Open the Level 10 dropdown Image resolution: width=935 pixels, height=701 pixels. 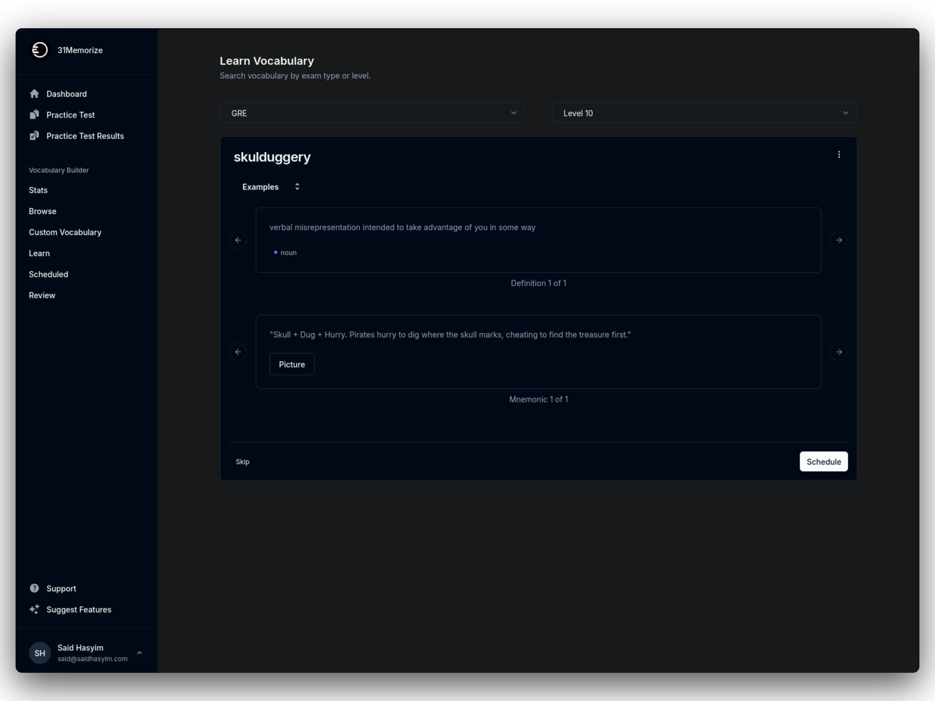704,113
